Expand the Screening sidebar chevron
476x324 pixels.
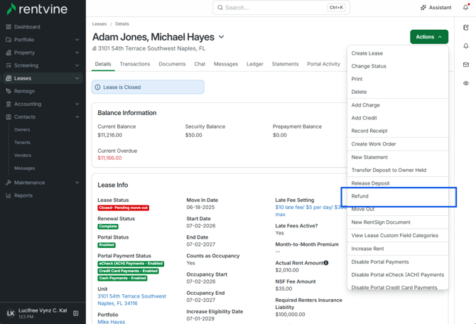(x=77, y=65)
